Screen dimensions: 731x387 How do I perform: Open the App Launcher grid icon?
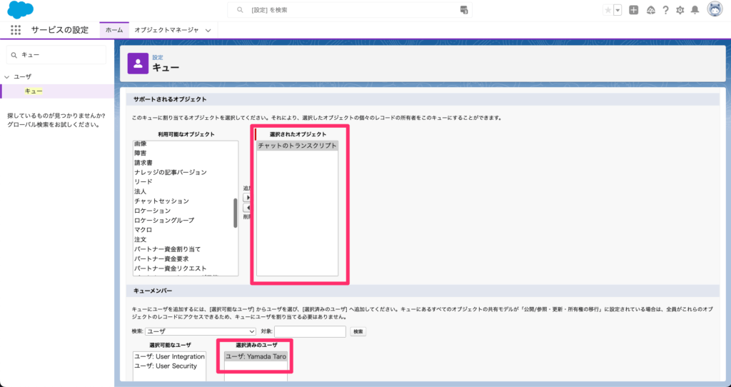pos(16,30)
